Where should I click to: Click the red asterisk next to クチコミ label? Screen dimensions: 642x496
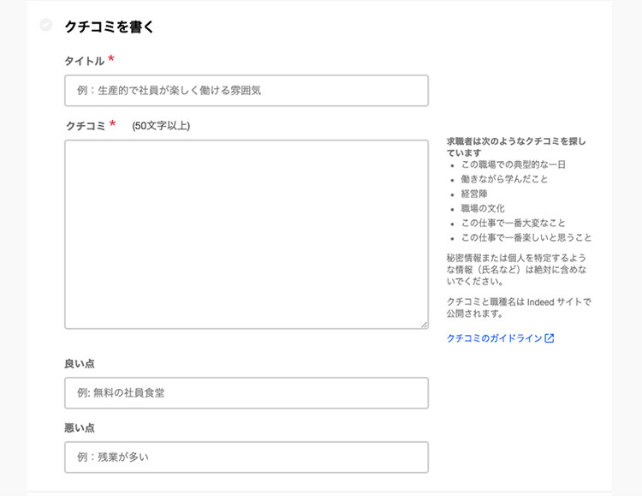(112, 125)
